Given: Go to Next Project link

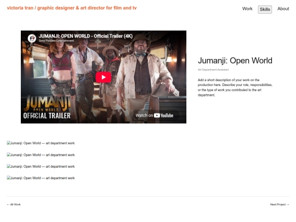Looking at the screenshot, I should pyautogui.click(x=280, y=204).
